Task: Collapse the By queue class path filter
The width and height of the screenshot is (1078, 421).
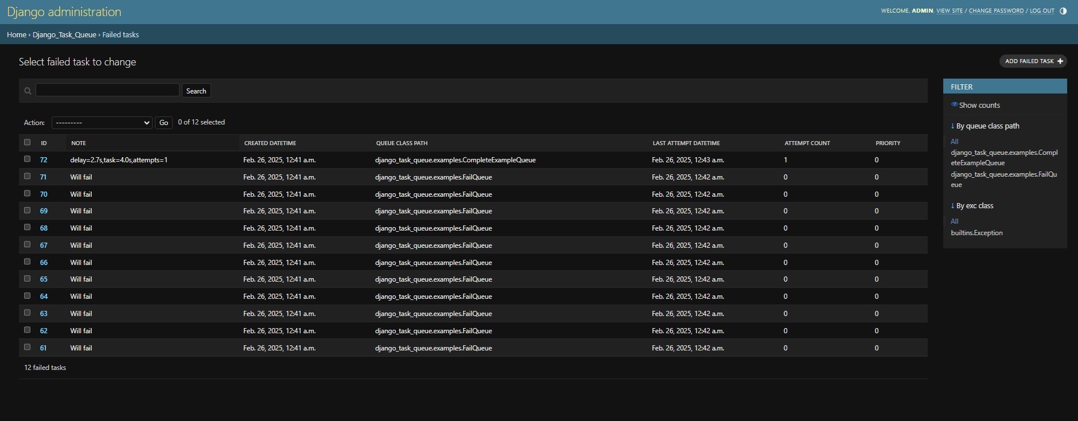Action: (x=985, y=126)
